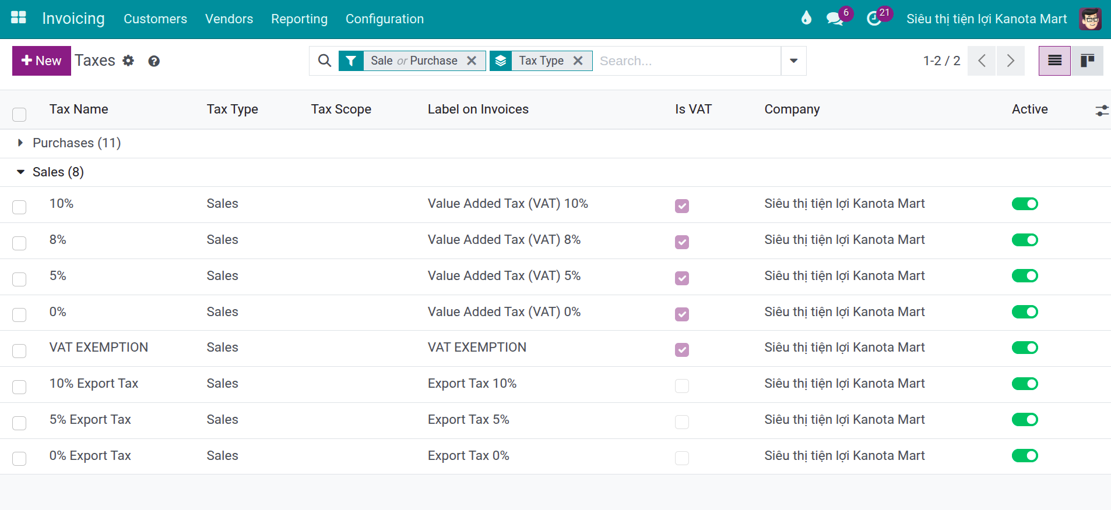Click the group-by layers icon on Tax Type
Screen dimensions: 1111x510
pyautogui.click(x=501, y=61)
